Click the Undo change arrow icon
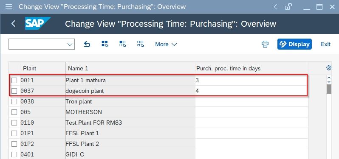The image size is (339, 159). pyautogui.click(x=87, y=44)
